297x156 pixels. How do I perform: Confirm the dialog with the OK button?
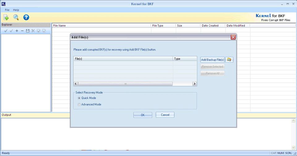click(143, 115)
